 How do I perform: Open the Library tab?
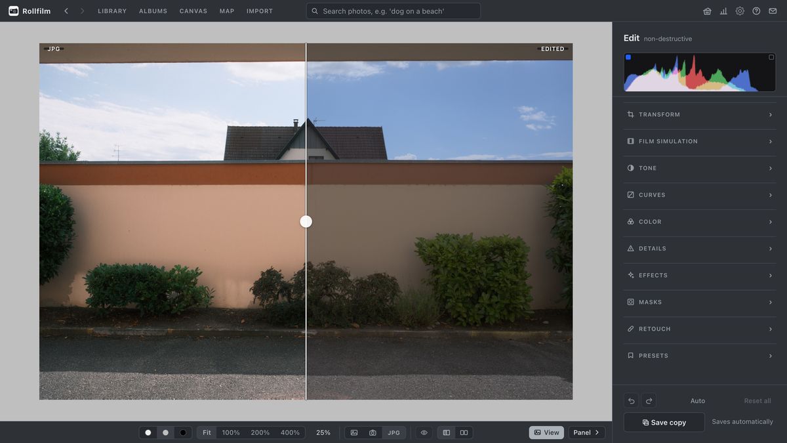point(112,11)
